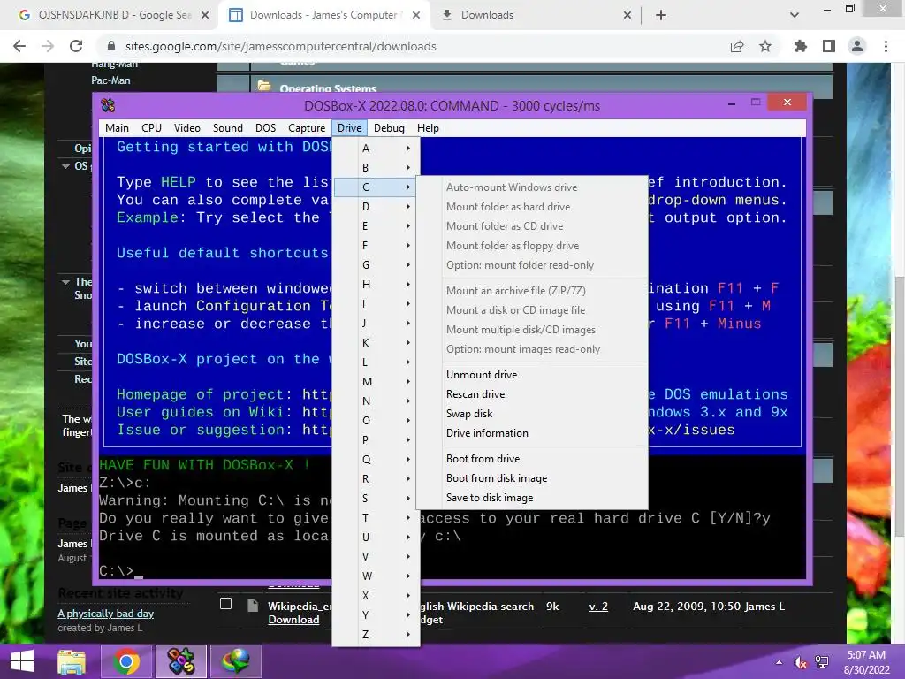Expand drive M submenu
Viewport: 905px width, 679px height.
[376, 382]
